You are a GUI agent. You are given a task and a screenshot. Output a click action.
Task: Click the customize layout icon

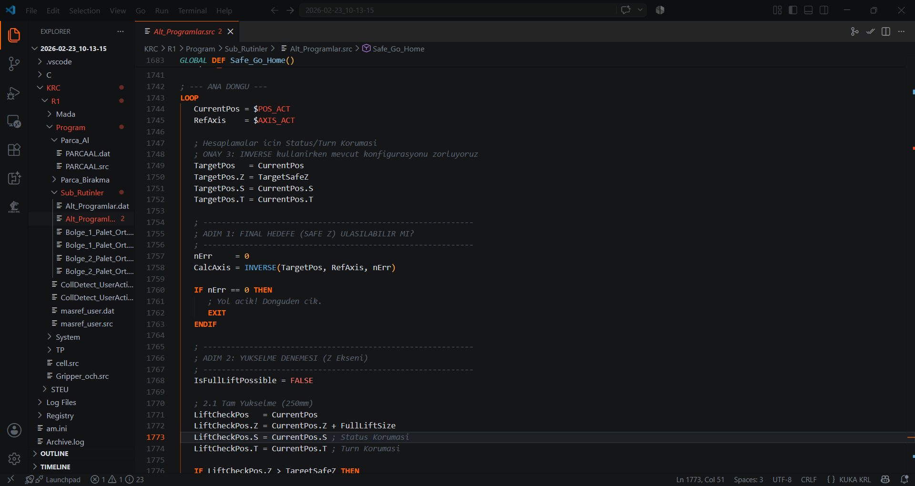(777, 10)
